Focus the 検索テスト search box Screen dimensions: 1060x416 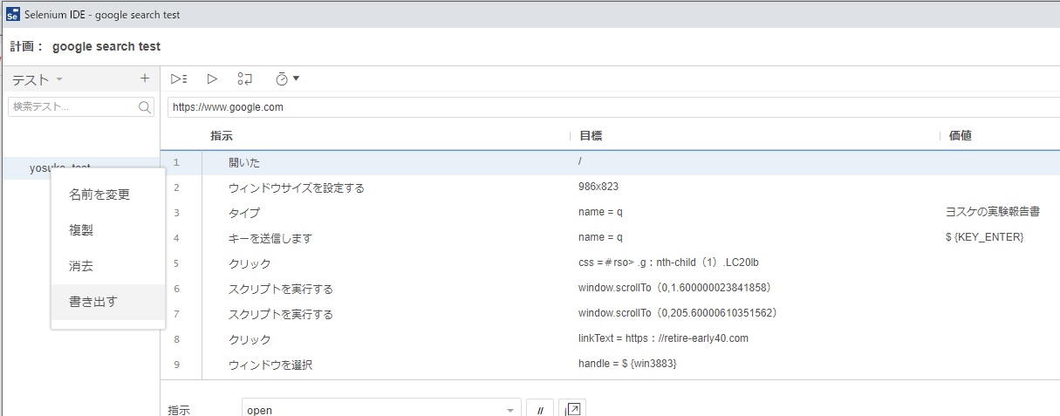click(72, 107)
